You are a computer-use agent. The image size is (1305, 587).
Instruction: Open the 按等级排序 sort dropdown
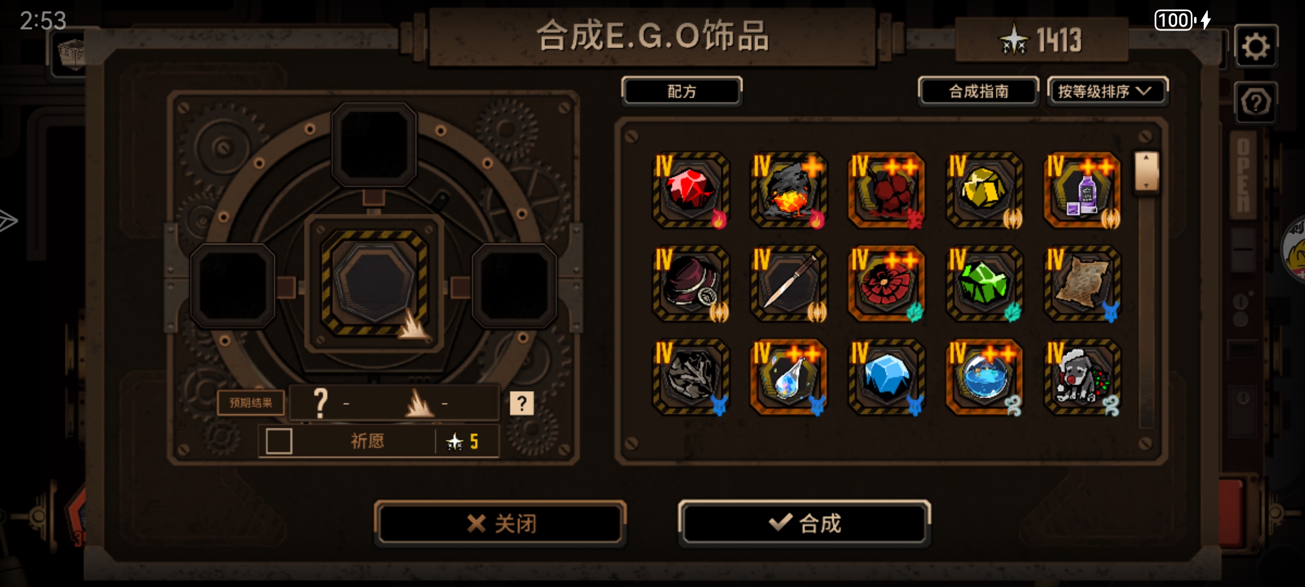click(x=1107, y=91)
